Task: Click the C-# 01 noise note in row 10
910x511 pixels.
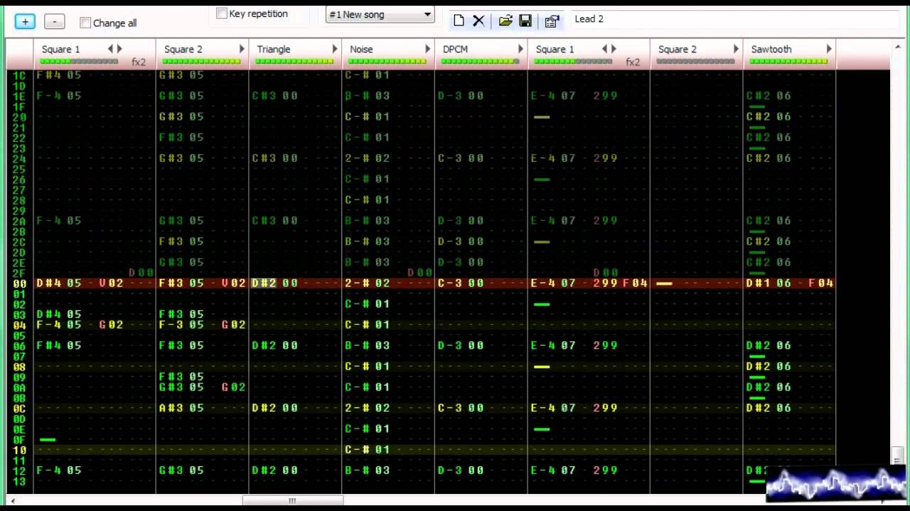Action: coord(368,450)
